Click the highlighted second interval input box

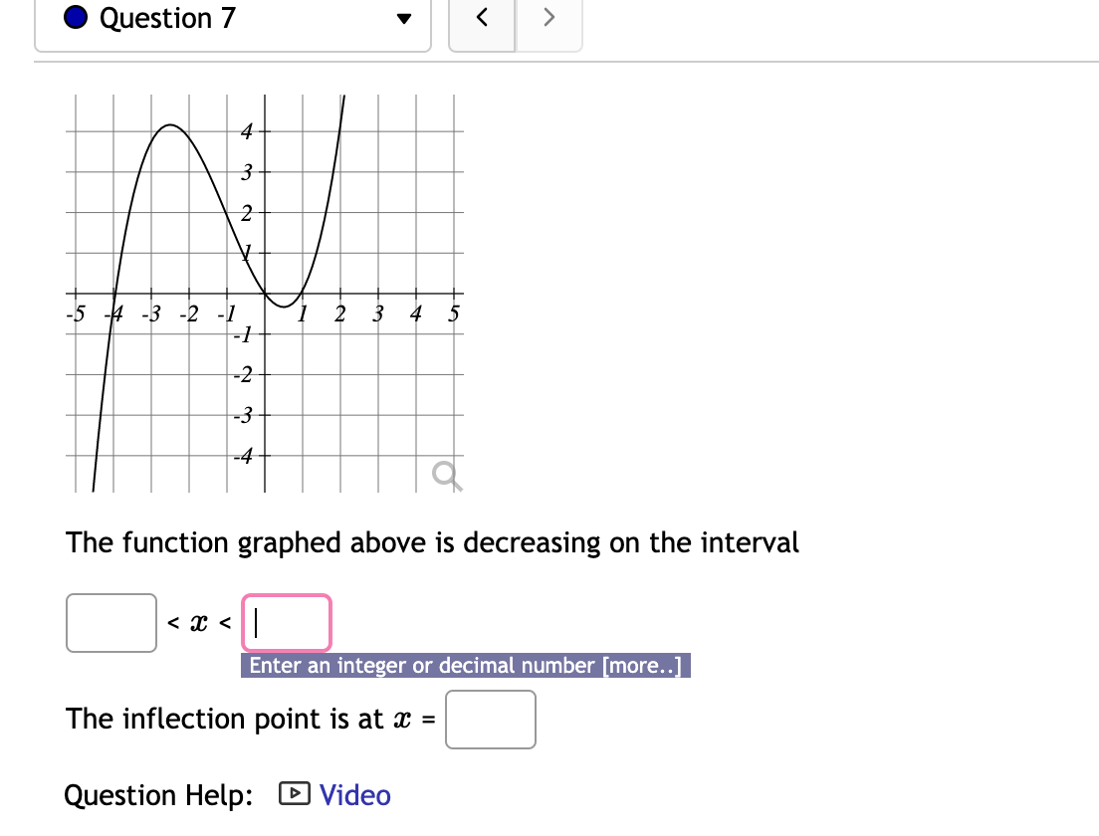pyautogui.click(x=286, y=622)
